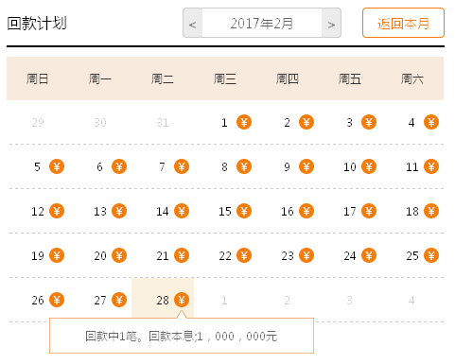
Task: Select date number 25
Action: pyautogui.click(x=412, y=256)
